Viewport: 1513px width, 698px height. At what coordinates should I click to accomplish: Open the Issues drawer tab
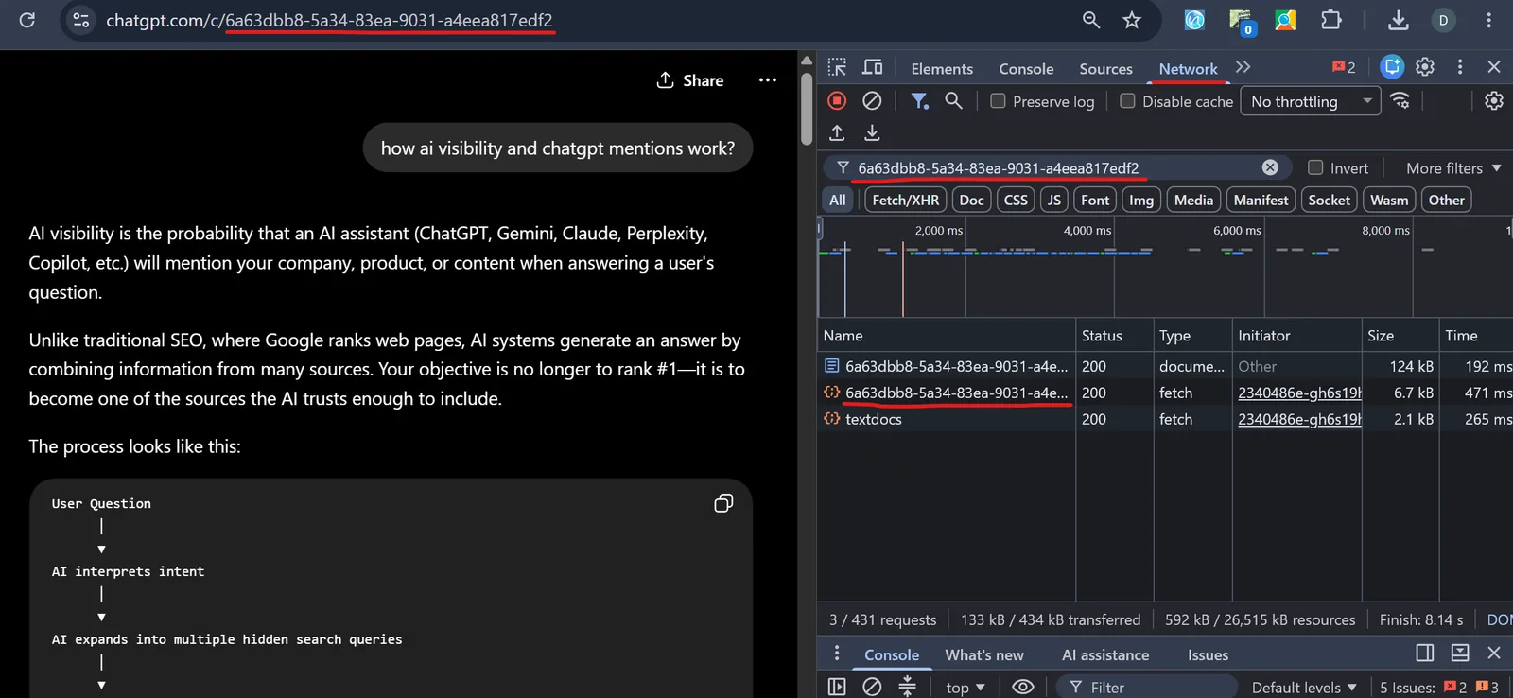click(1208, 654)
